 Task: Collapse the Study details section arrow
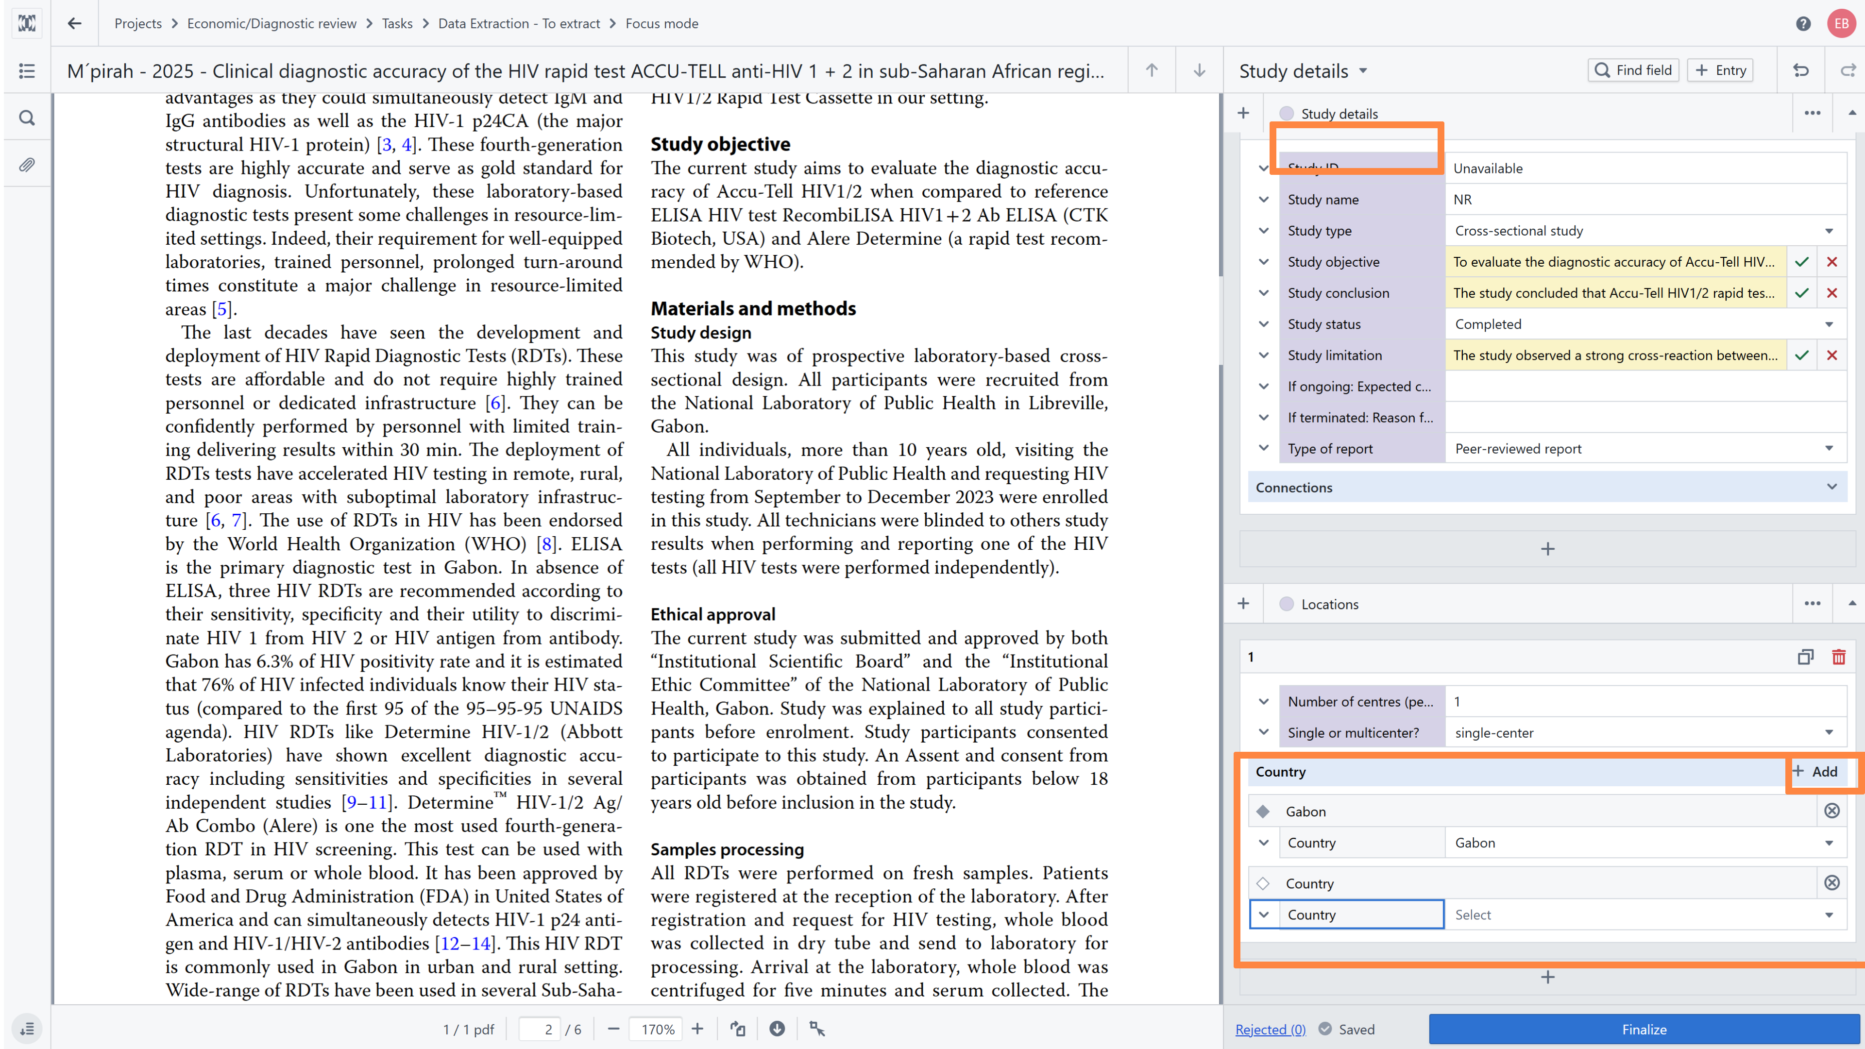pyautogui.click(x=1851, y=113)
